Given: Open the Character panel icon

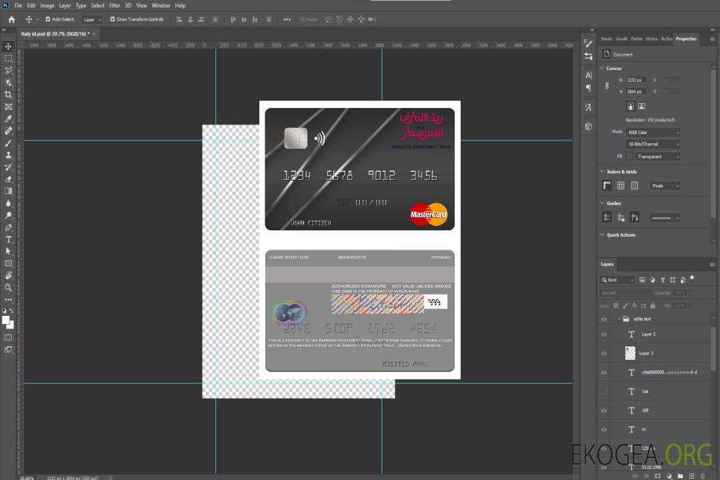Looking at the screenshot, I should [589, 75].
